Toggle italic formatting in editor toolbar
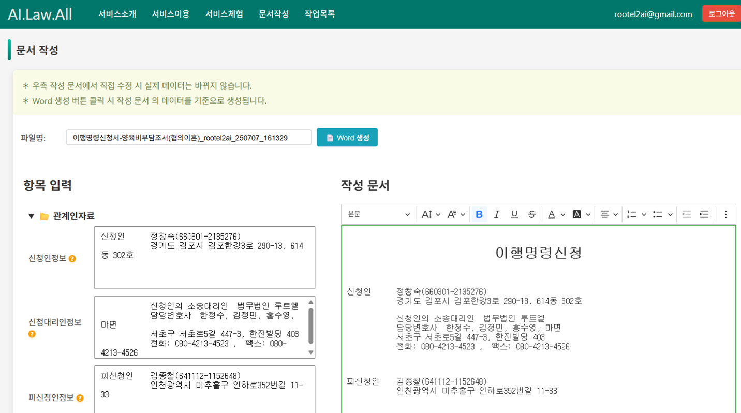741x413 pixels. click(497, 214)
